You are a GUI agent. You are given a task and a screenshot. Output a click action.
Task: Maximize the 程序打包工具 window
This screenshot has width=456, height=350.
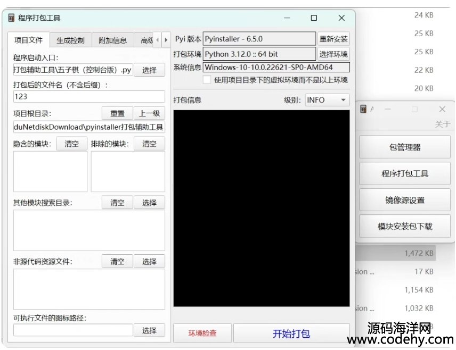[x=314, y=18]
